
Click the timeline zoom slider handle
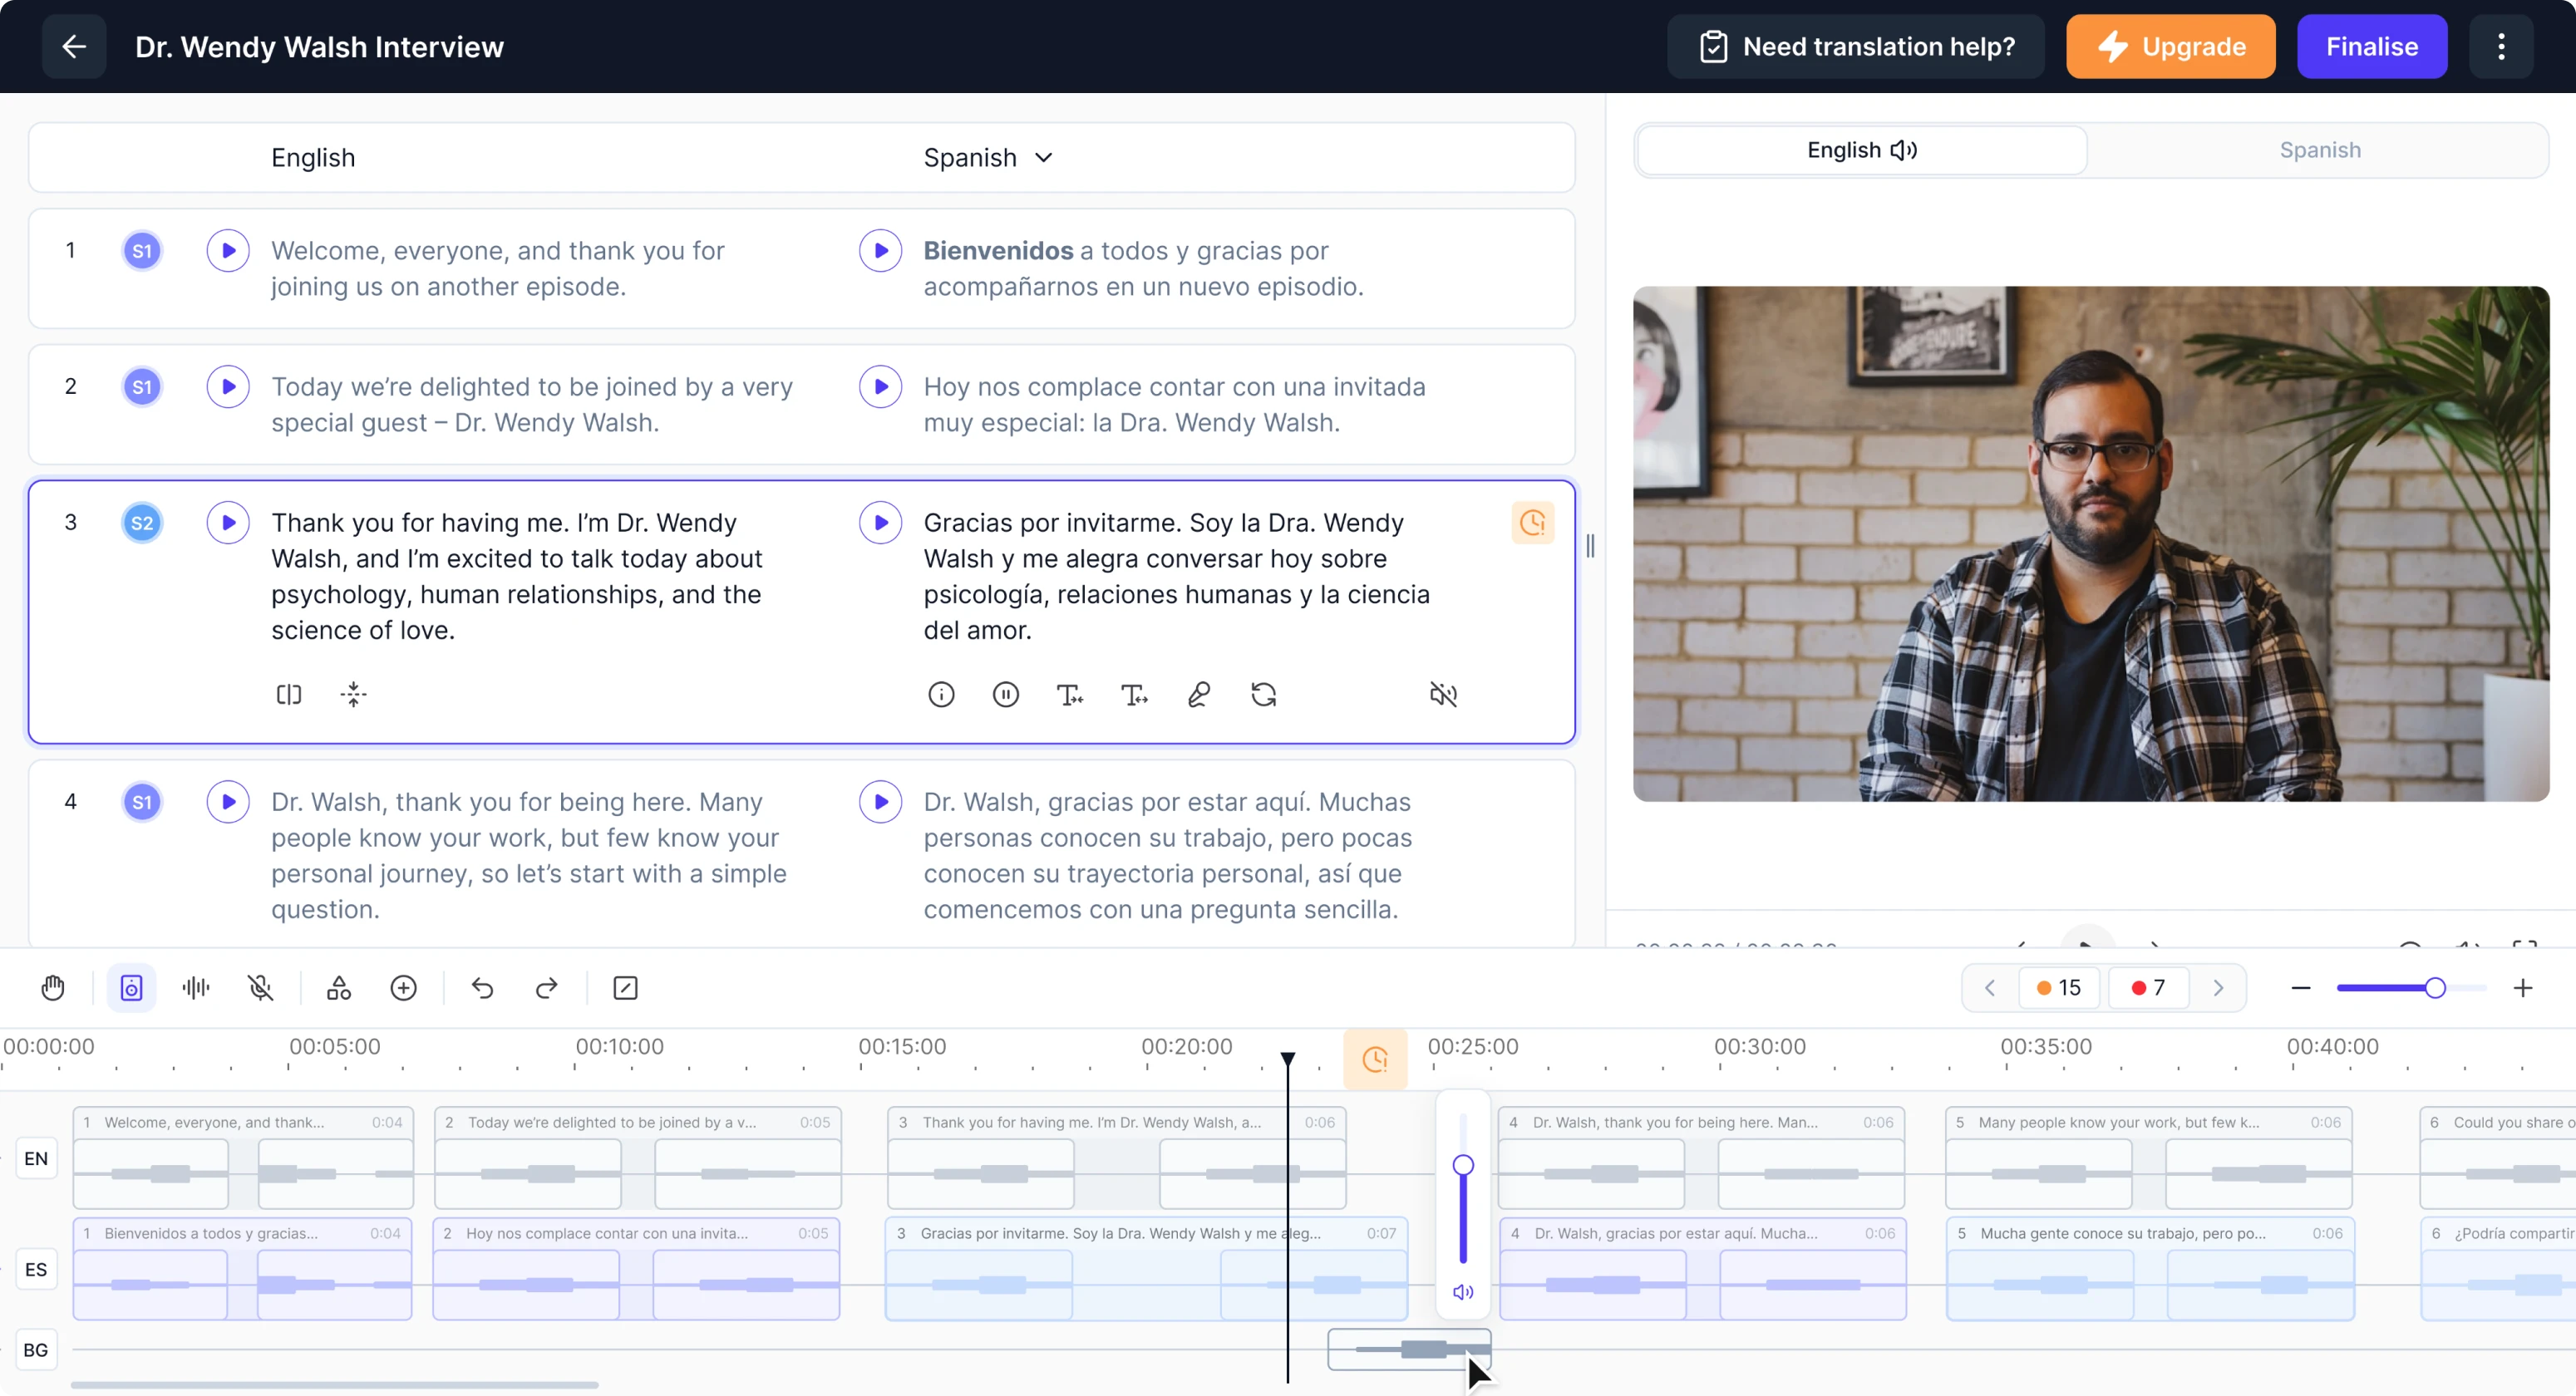(x=2435, y=988)
